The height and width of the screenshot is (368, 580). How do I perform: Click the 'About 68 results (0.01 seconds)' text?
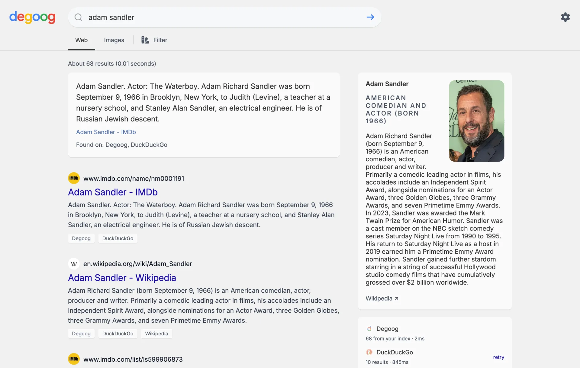tap(112, 64)
